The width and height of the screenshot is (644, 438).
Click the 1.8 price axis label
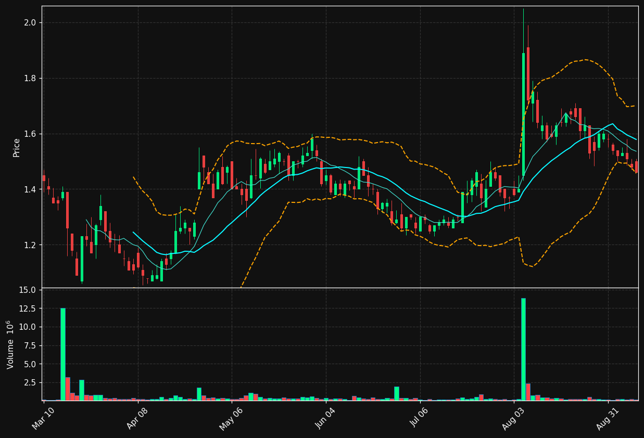click(x=29, y=78)
